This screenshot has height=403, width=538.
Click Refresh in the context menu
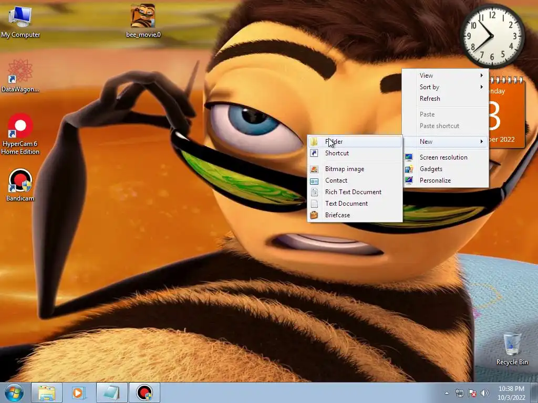click(x=446, y=99)
